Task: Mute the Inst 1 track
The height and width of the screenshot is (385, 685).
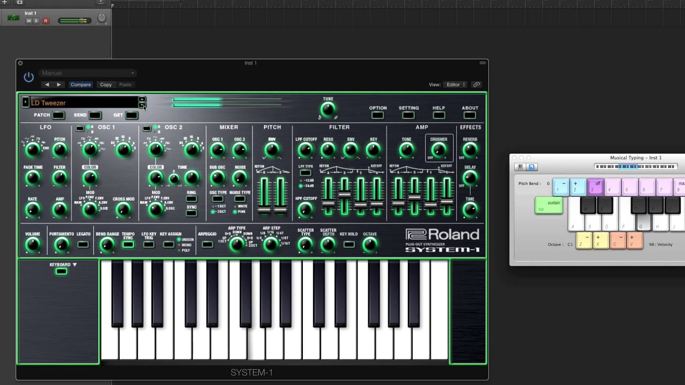Action: pos(28,21)
